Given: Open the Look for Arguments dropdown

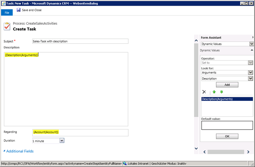Looking at the screenshot, I should (x=251, y=73).
